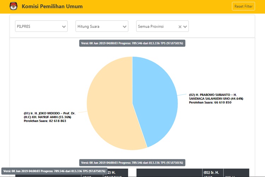Click the Perolehan Suara: 66 610 850 text
The image size is (265, 177).
(x=210, y=102)
